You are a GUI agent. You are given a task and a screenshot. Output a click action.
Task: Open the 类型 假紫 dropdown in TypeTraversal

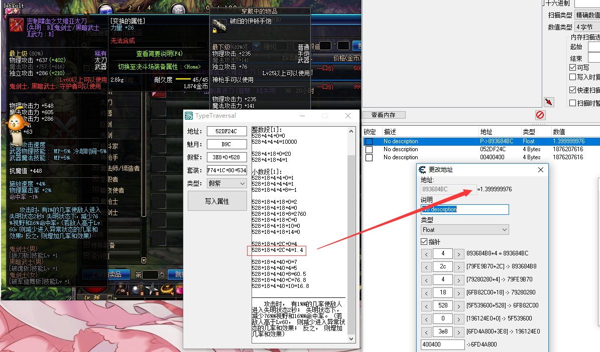point(227,184)
